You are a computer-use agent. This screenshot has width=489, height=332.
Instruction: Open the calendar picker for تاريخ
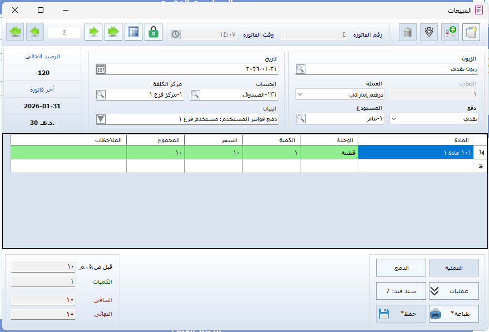pos(101,69)
